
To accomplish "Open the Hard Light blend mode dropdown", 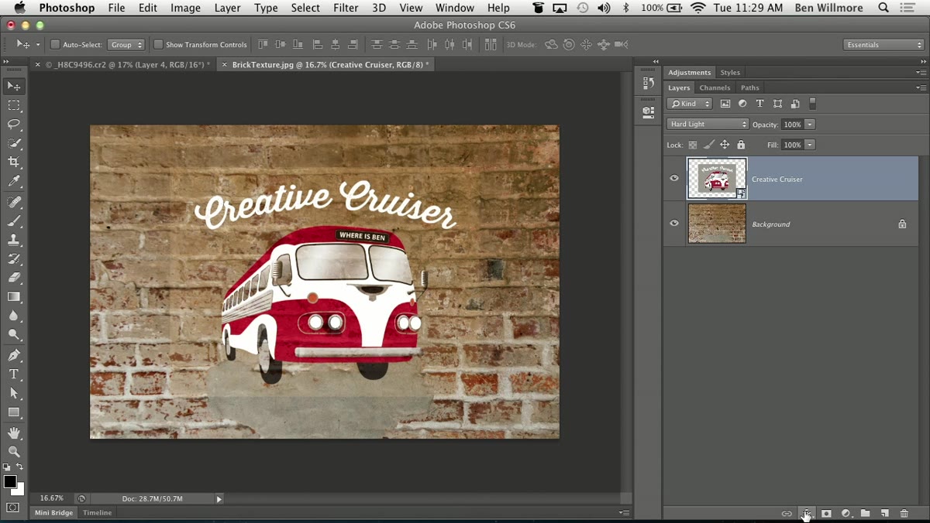I will [x=708, y=125].
